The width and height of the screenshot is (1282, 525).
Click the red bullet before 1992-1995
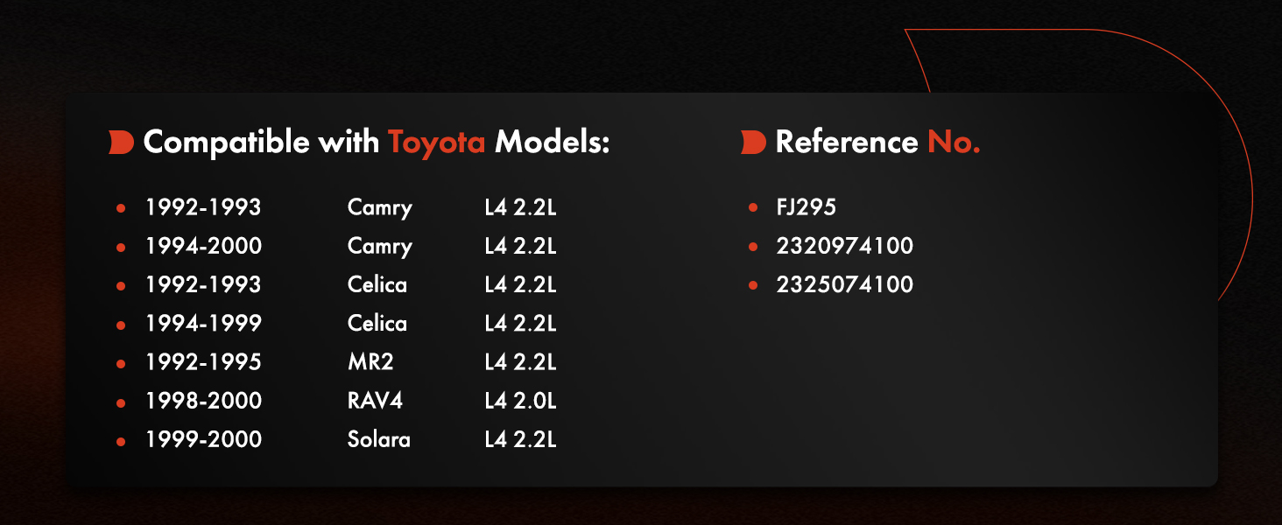121,362
